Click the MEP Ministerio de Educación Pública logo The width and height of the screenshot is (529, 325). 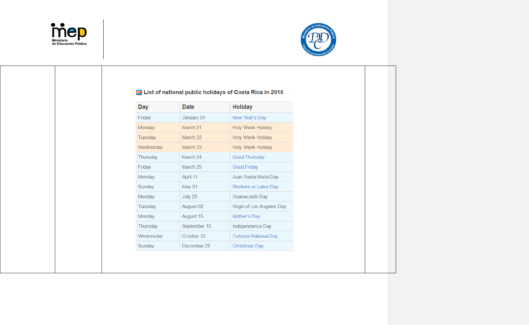click(x=69, y=34)
